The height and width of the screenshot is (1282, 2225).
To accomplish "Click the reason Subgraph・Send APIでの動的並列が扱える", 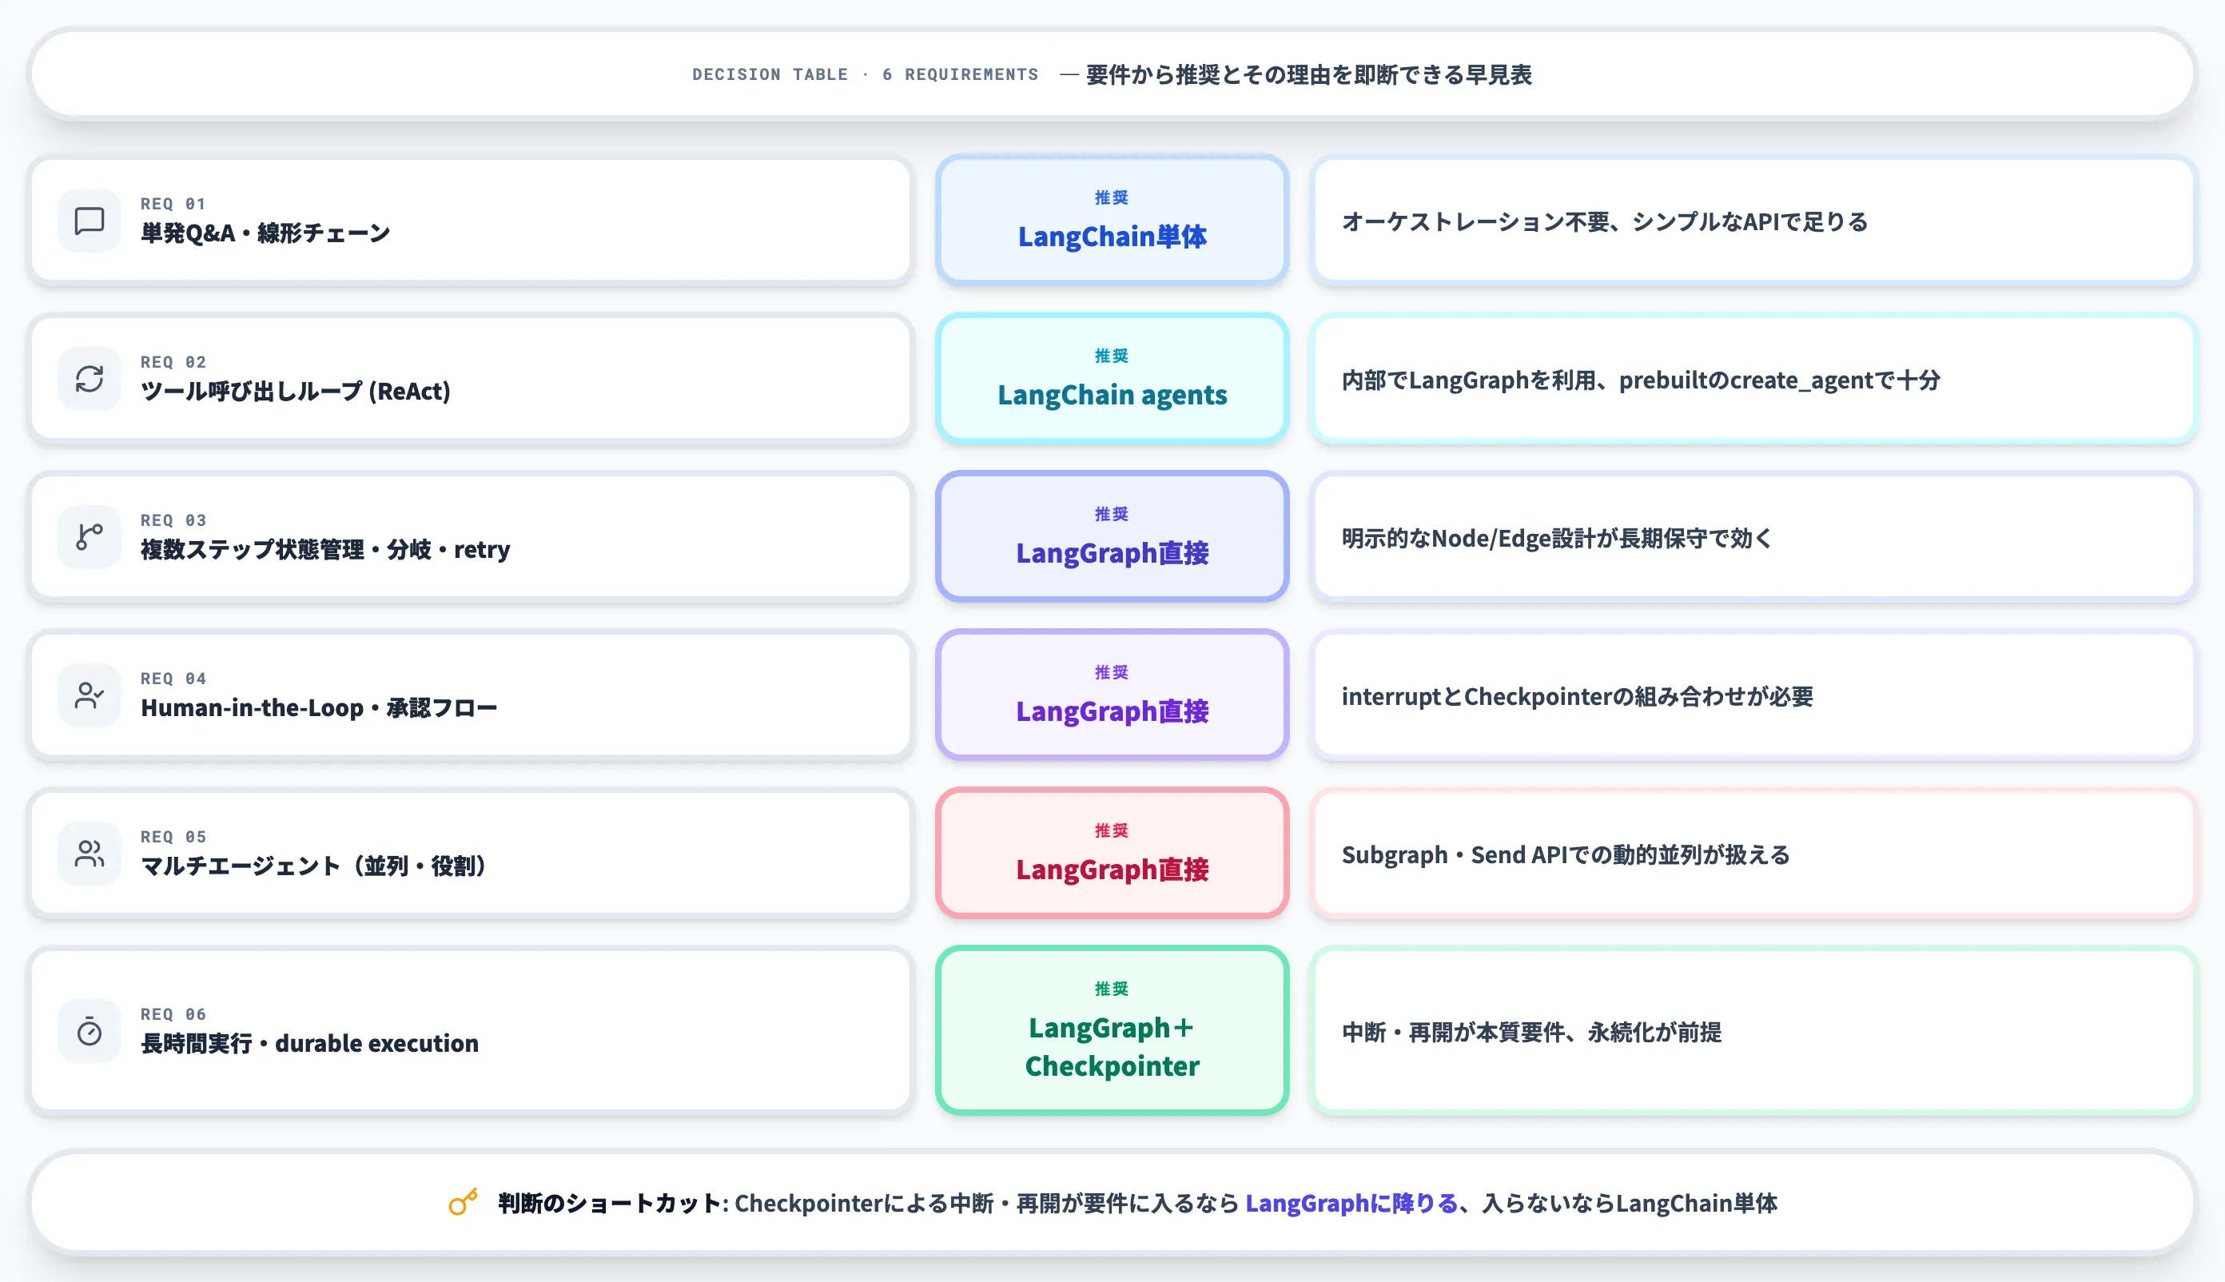I will pos(1566,855).
